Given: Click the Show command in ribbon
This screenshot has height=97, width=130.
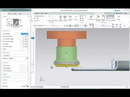Looking at the screenshot, I should (x=37, y=20).
